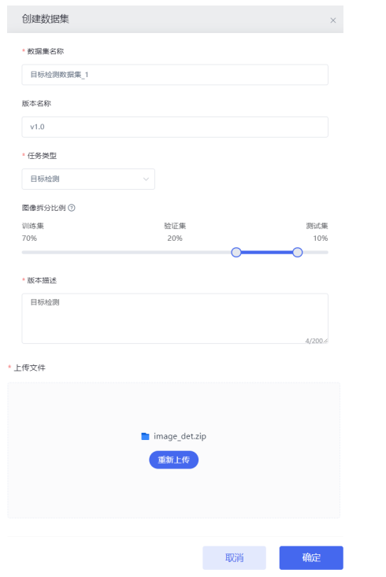The image size is (386, 577).
Task: Click the 创建数据集 dialog title bar
Action: pos(176,19)
